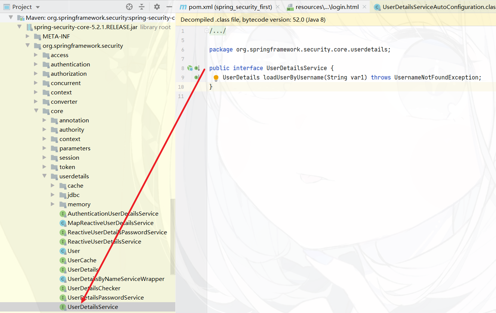The image size is (496, 313).
Task: Click the jar file icon of spring-security-core
Action: click(x=29, y=27)
